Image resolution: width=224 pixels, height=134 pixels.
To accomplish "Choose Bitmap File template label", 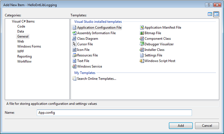I will (153, 33).
